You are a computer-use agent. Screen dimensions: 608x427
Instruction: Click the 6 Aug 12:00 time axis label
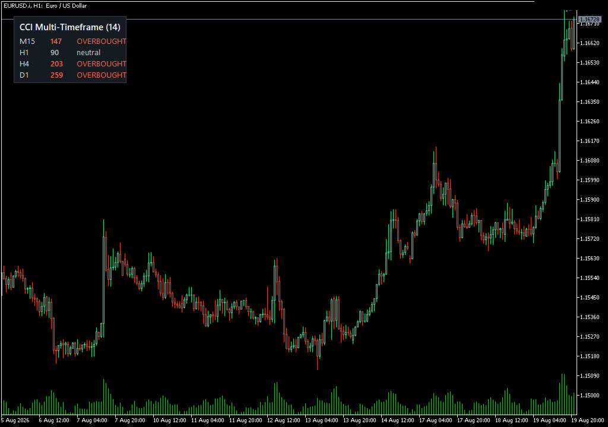(54, 420)
